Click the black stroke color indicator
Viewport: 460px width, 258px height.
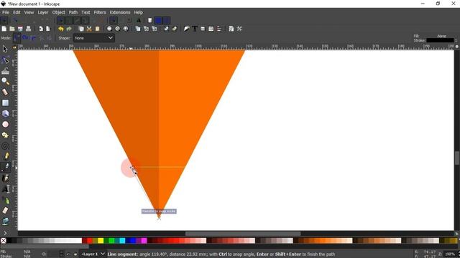point(440,40)
